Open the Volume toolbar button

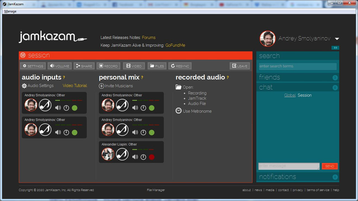pos(60,66)
